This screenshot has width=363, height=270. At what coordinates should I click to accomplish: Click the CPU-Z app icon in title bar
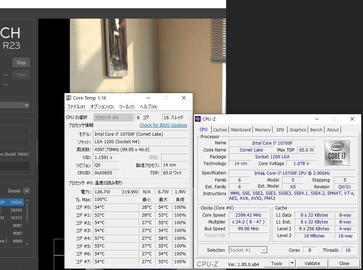(x=198, y=119)
